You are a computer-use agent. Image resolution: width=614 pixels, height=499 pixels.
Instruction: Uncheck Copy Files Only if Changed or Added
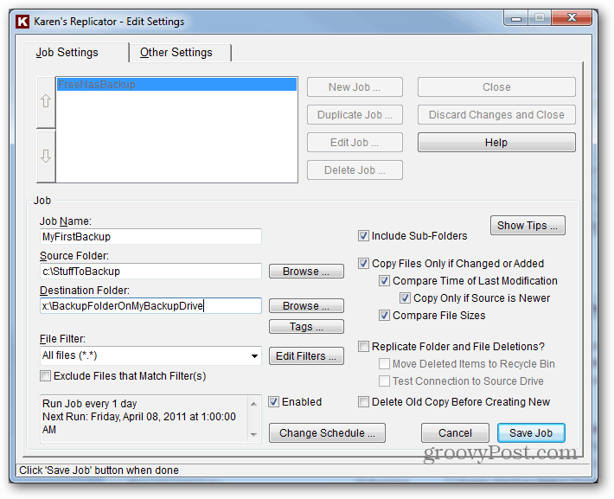pyautogui.click(x=363, y=263)
